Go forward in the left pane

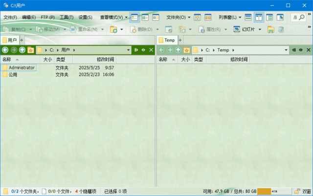[x=14, y=50]
